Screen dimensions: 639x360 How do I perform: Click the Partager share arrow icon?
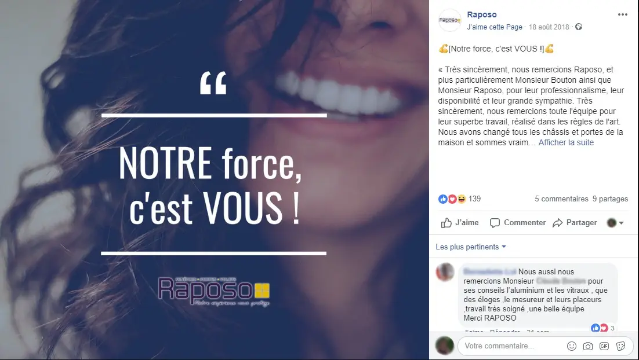pyautogui.click(x=557, y=223)
